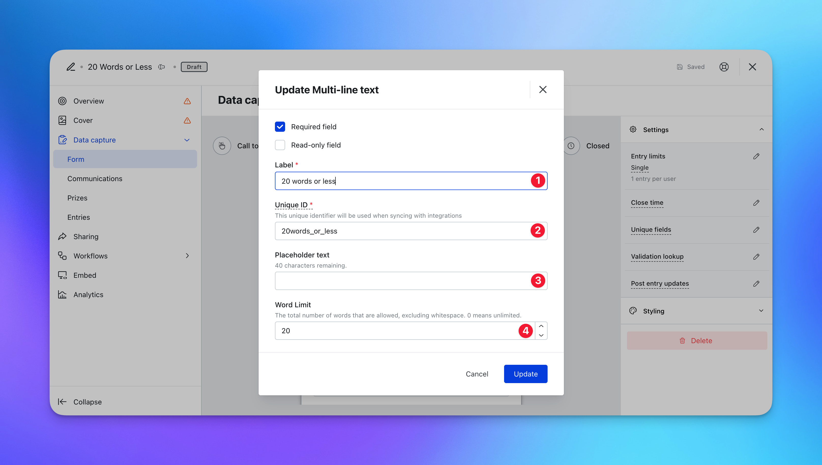The width and height of the screenshot is (822, 465).
Task: Click the rename icon beside campaign title
Action: 162,67
